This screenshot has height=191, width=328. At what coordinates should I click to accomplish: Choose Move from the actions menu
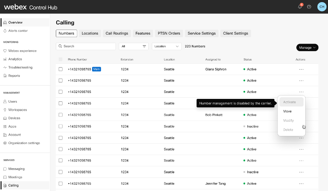(x=287, y=112)
